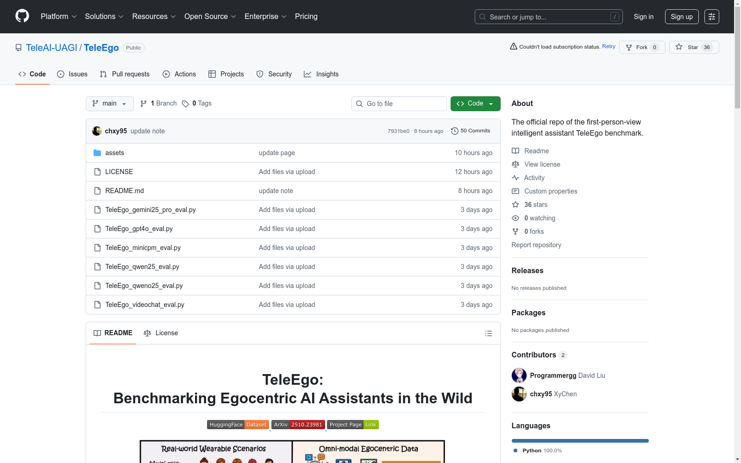
Task: Switch to the License tab in file viewer
Action: pyautogui.click(x=161, y=333)
